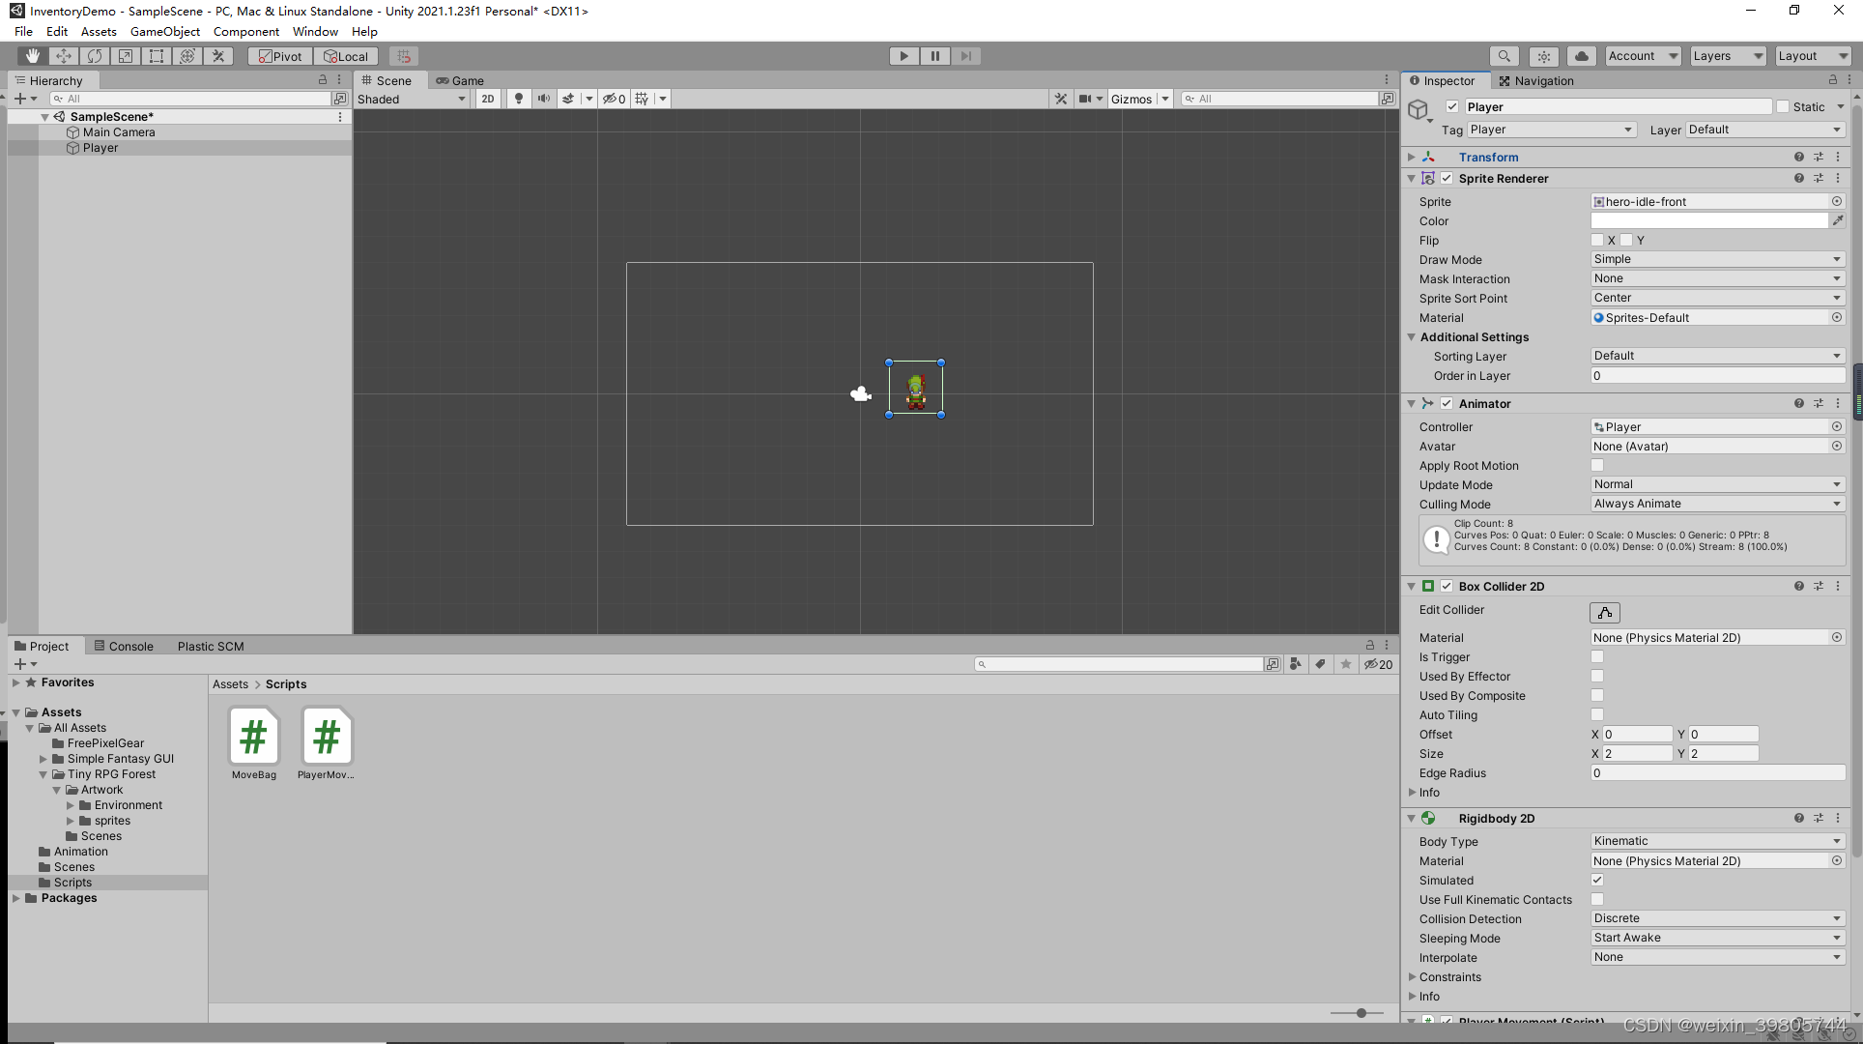The height and width of the screenshot is (1044, 1863).
Task: Select the Hand tool in the toolbar
Action: click(33, 56)
